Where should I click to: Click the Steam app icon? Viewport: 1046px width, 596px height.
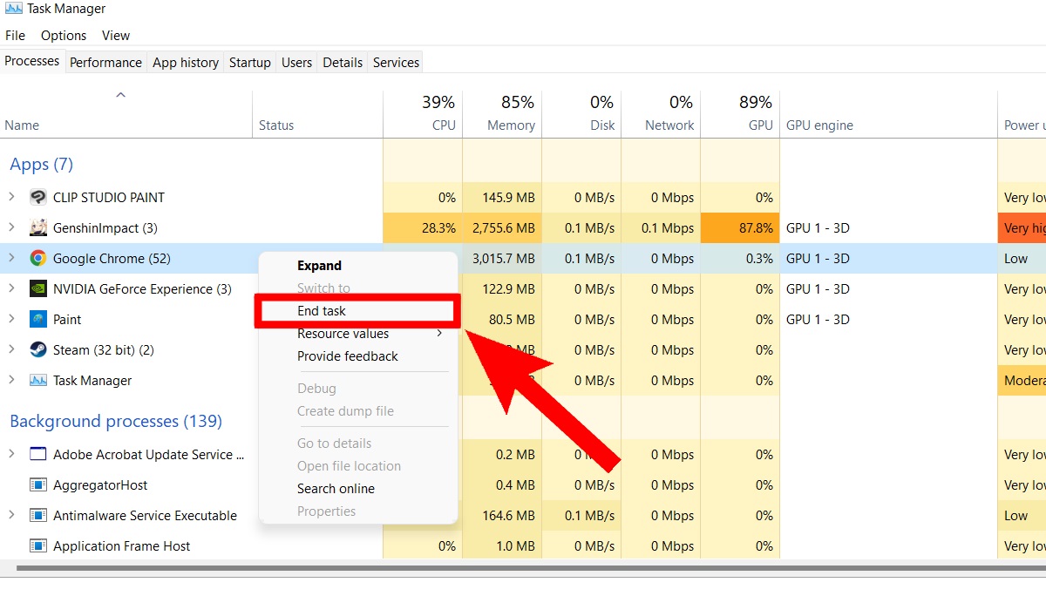[37, 350]
